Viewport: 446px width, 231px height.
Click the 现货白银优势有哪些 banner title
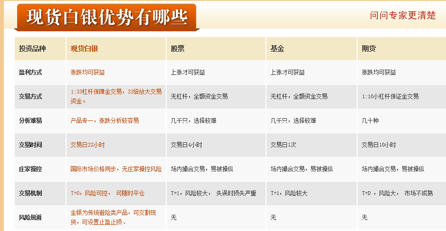tap(107, 17)
